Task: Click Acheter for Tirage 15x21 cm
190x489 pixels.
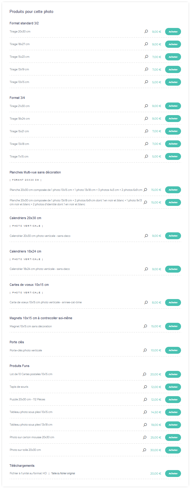Action: point(173,131)
